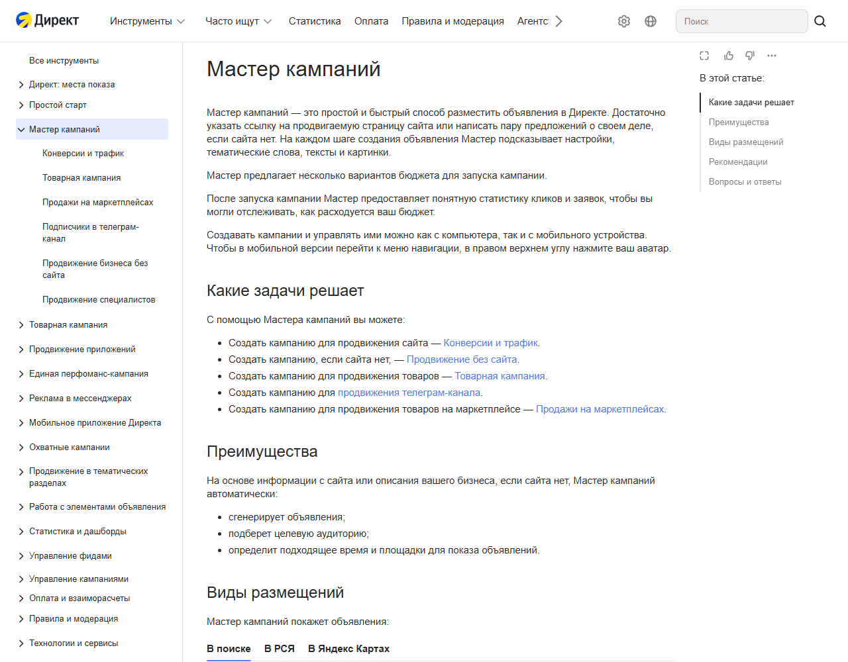Jump to Рекомендации in contents
This screenshot has width=848, height=662.
738,162
